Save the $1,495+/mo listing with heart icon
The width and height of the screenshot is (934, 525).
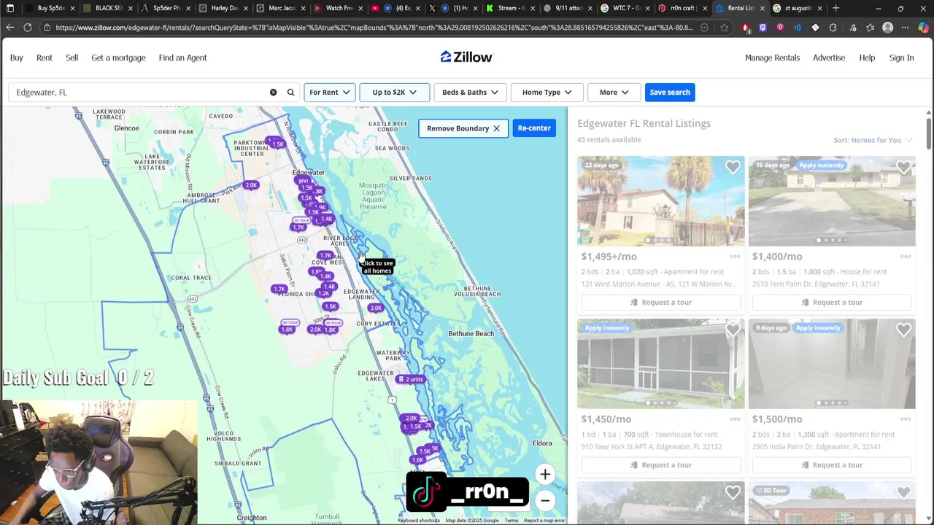tap(733, 168)
